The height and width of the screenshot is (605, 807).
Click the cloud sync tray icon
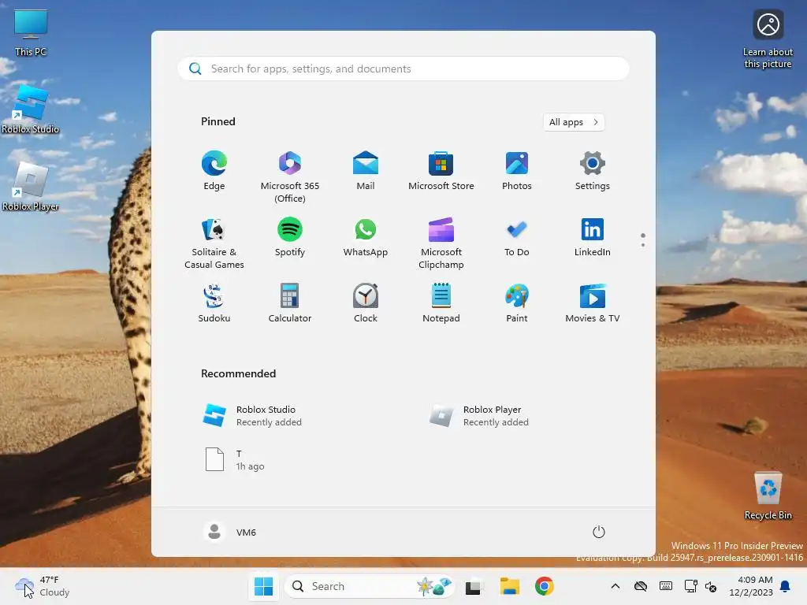point(640,586)
